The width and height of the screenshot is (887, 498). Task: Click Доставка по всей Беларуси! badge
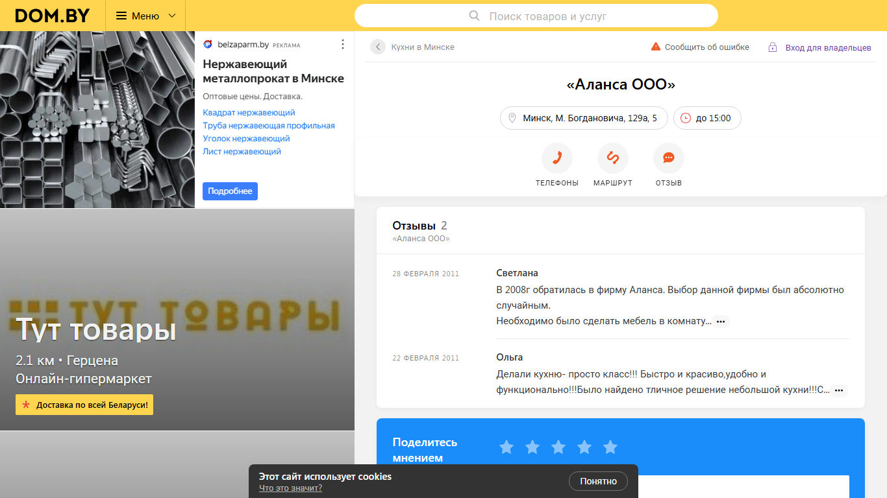[84, 405]
